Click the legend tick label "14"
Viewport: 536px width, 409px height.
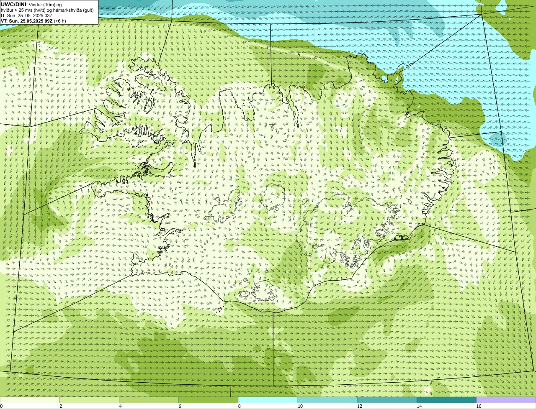click(x=419, y=406)
